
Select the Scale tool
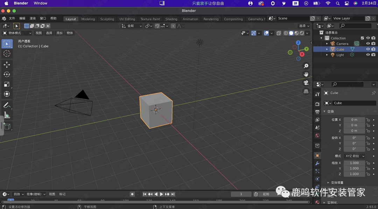[7, 84]
